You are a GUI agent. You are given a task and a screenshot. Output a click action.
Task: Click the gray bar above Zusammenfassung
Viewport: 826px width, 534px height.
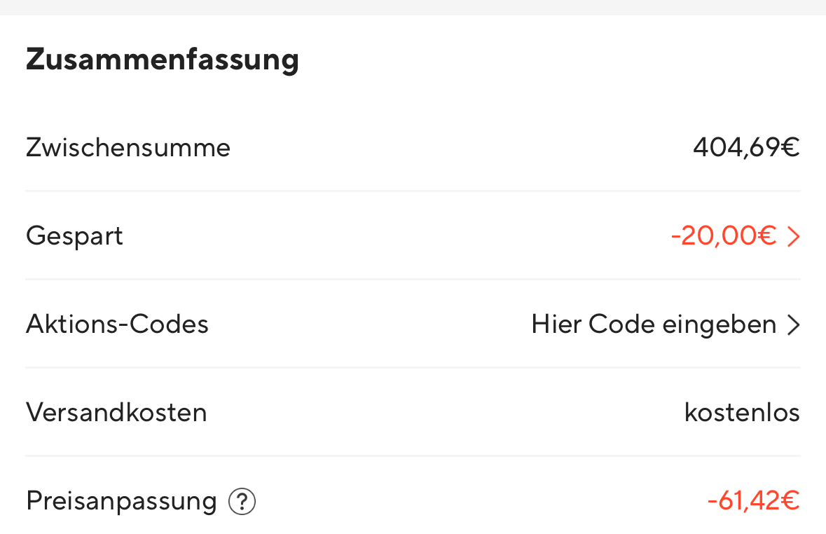point(413,7)
